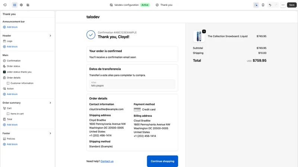Image resolution: width=298 pixels, height=167 pixels.
Task: Click The Collection Snowboard: Liquid title
Action: [x=228, y=36]
